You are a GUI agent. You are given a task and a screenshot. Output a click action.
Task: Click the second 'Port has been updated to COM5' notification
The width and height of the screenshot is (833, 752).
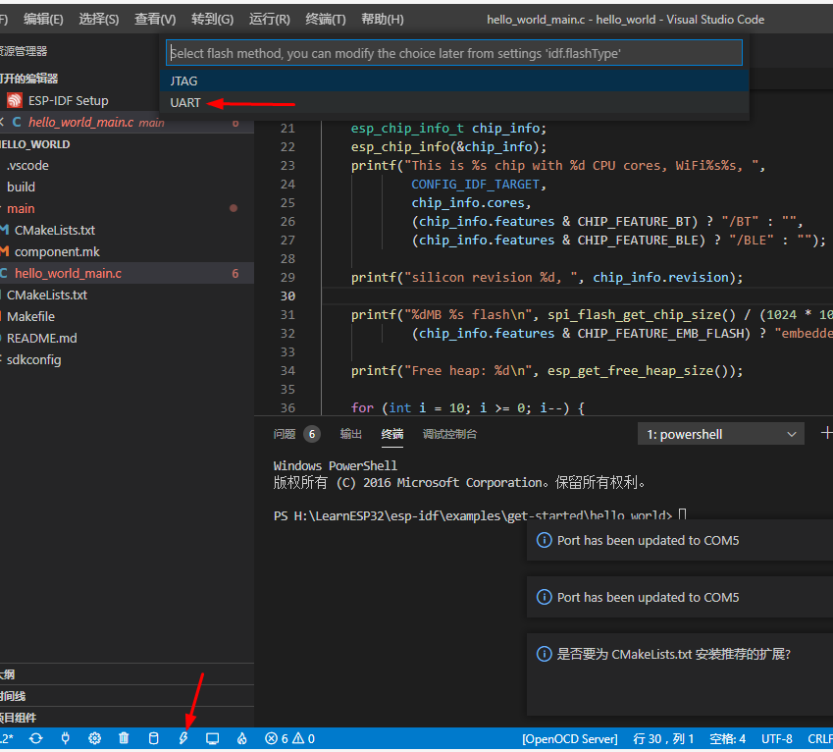coord(680,597)
